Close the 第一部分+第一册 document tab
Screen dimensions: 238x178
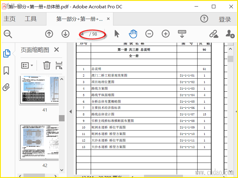click(108, 19)
